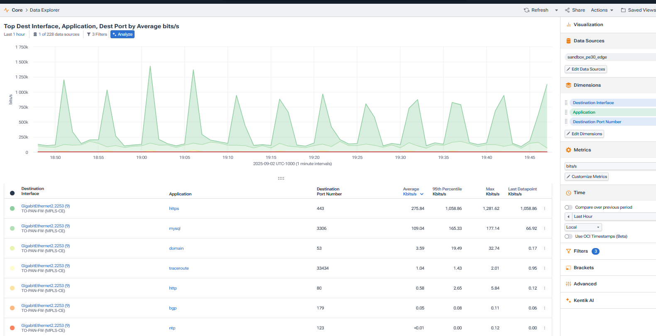Open the Local timezone dropdown

pos(583,227)
